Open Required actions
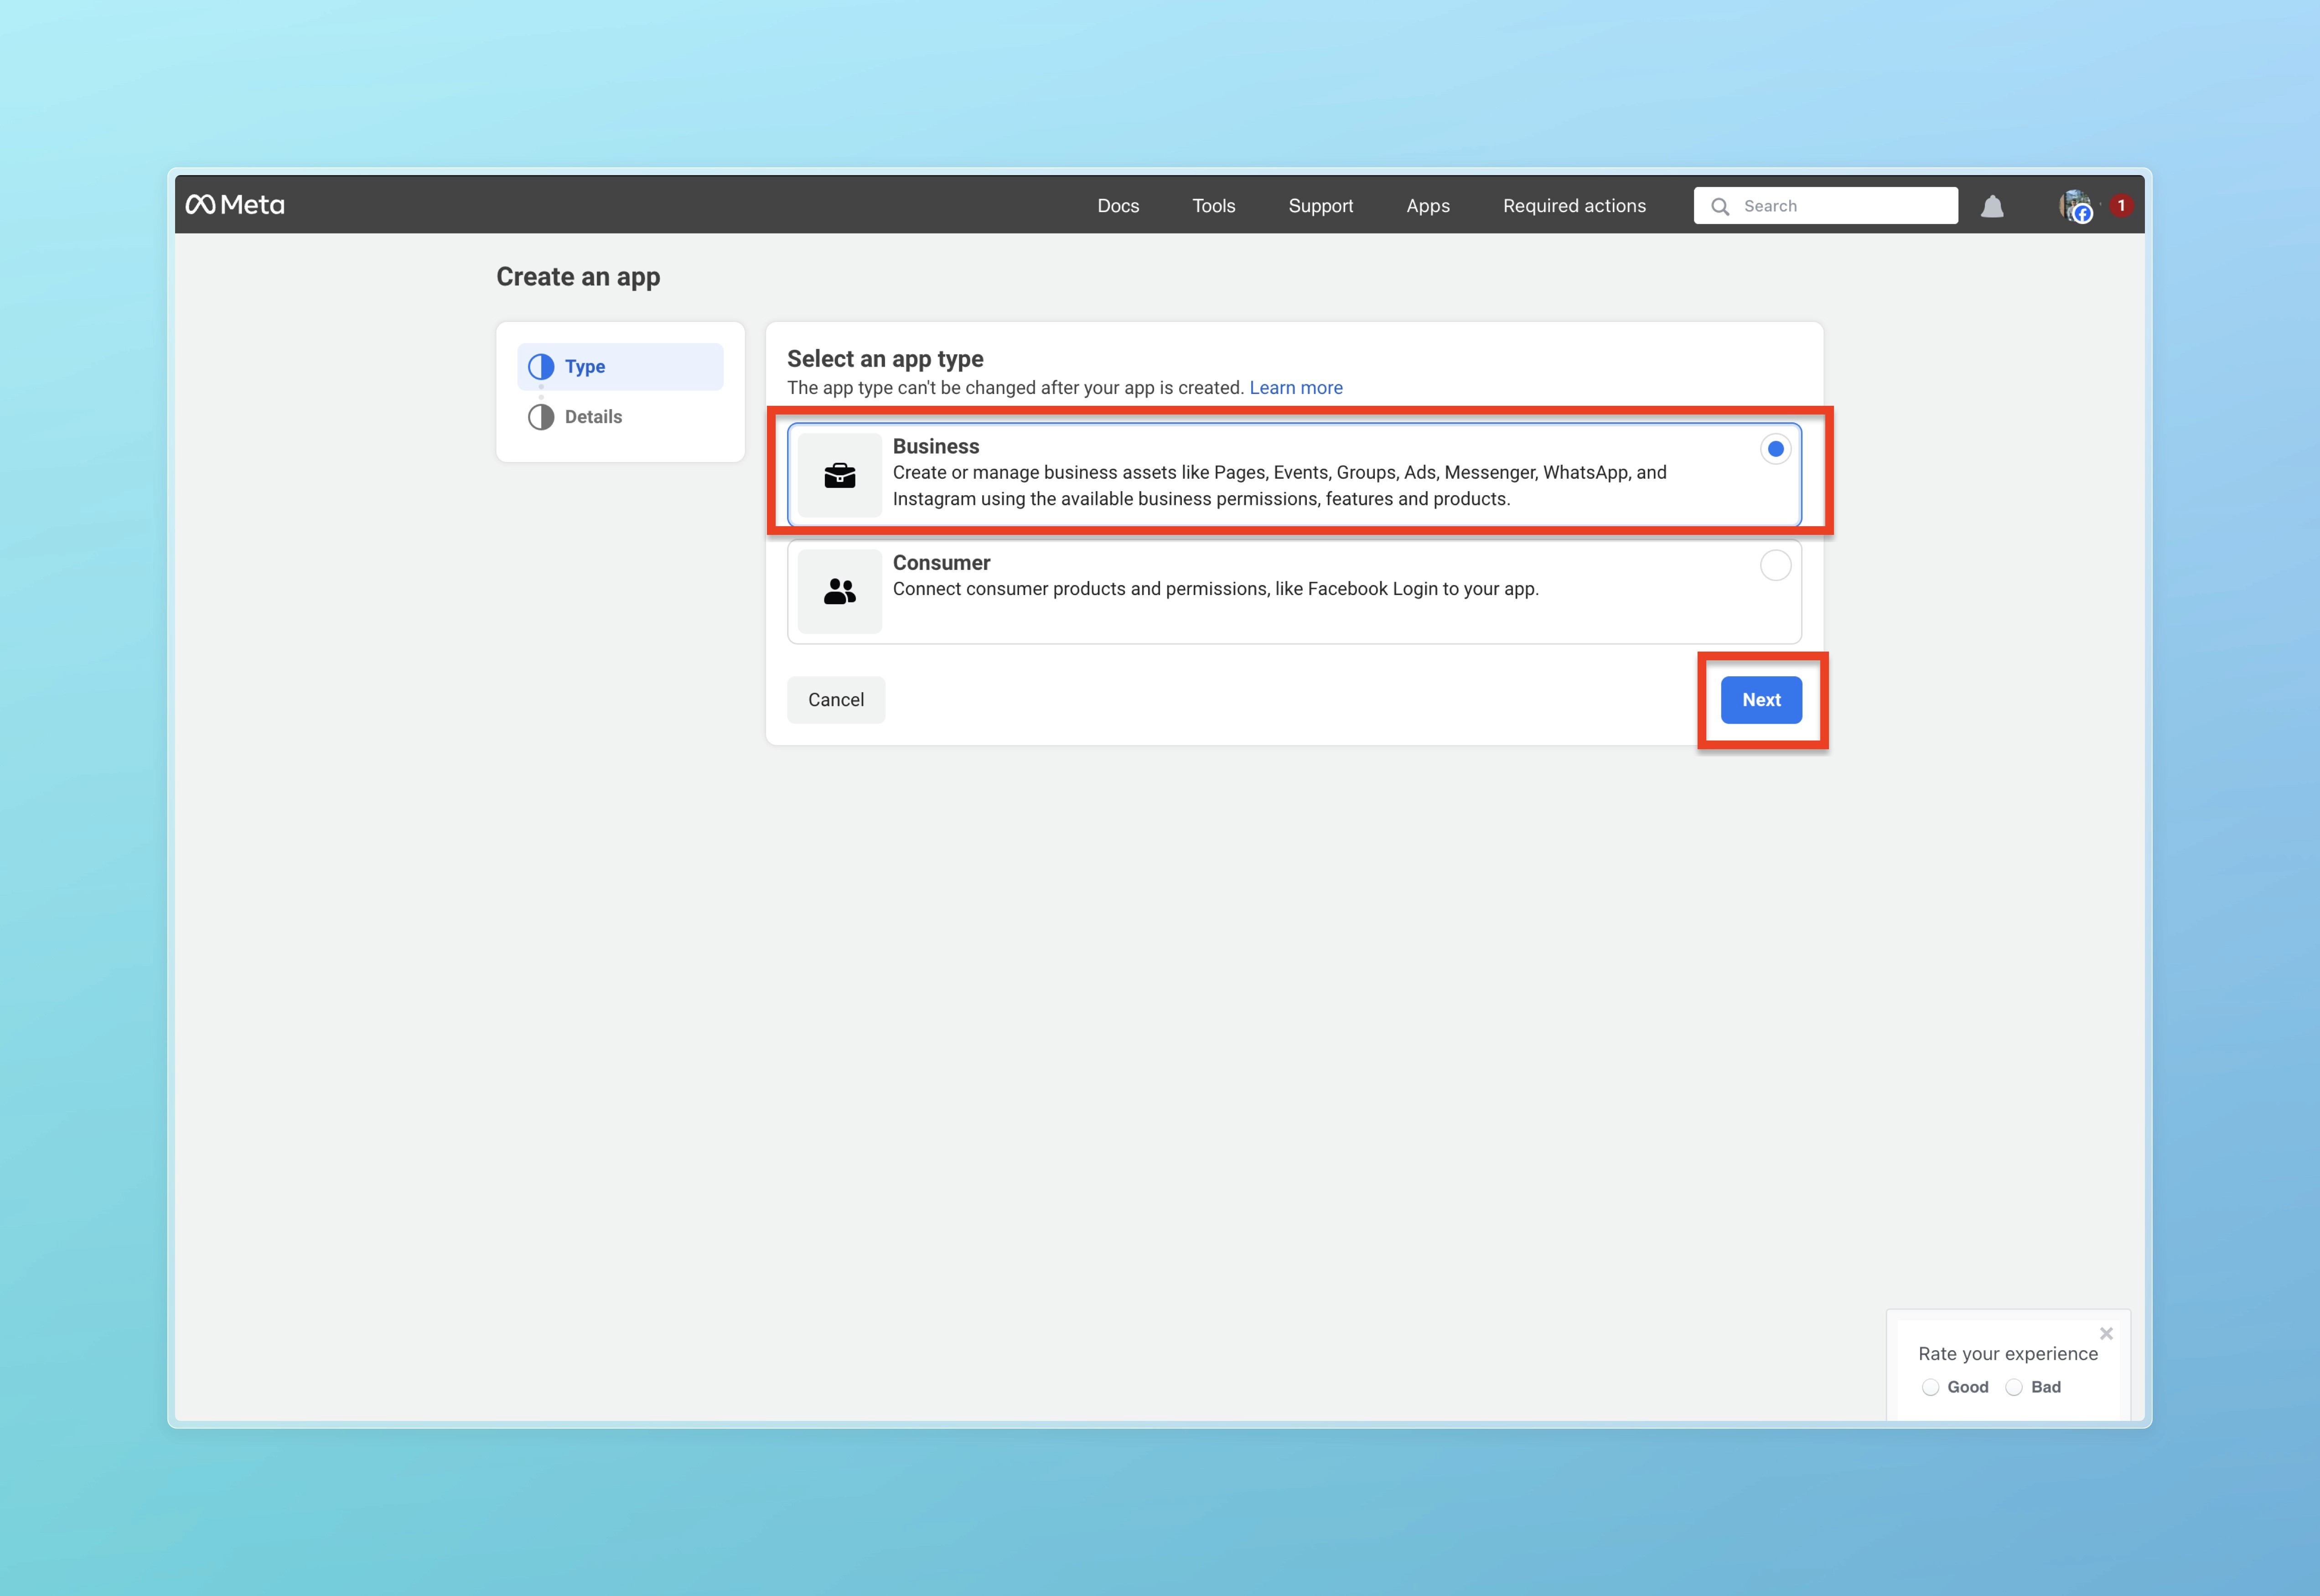This screenshot has height=1596, width=2320. (1574, 206)
